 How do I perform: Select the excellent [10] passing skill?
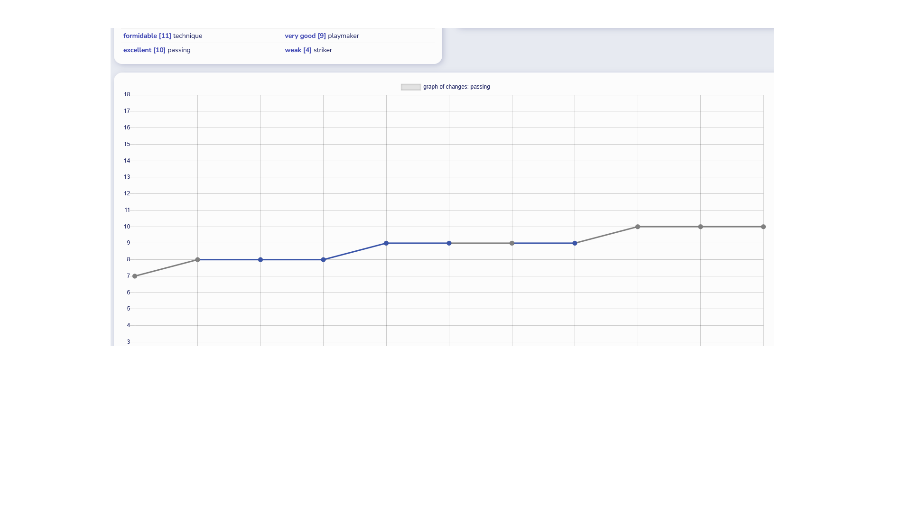coord(157,50)
